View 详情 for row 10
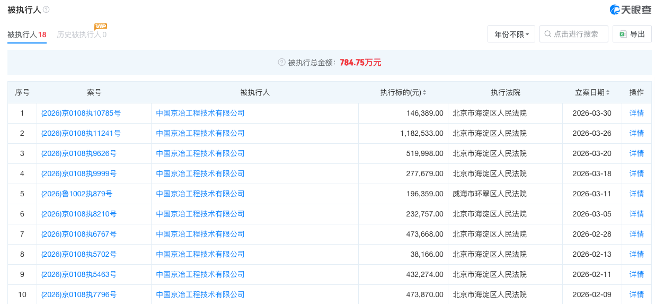 click(636, 294)
